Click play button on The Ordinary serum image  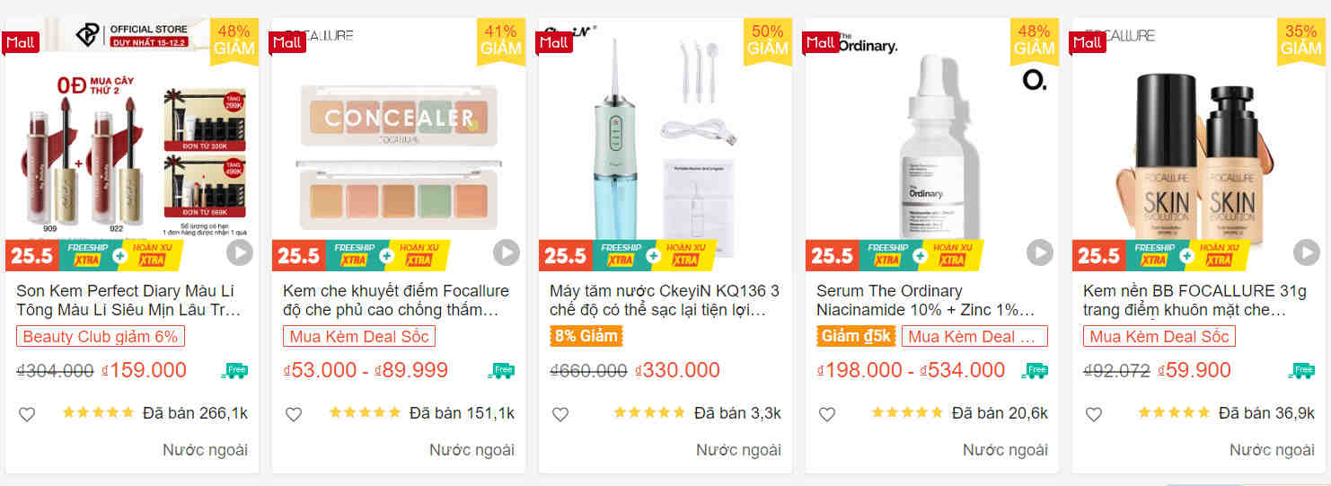[x=1040, y=253]
